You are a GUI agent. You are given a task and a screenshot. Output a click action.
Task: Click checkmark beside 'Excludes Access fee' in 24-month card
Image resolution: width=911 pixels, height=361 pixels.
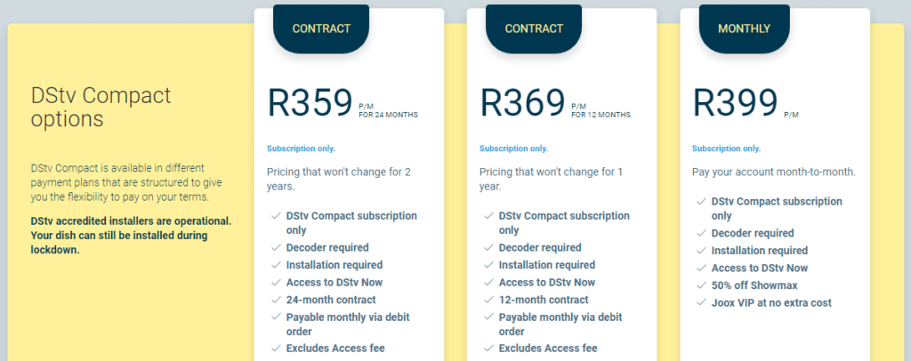276,349
